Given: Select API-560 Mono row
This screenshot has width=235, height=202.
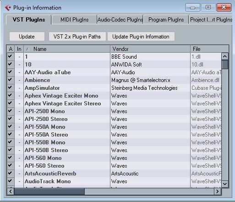Looking at the screenshot, I should click(x=114, y=158).
